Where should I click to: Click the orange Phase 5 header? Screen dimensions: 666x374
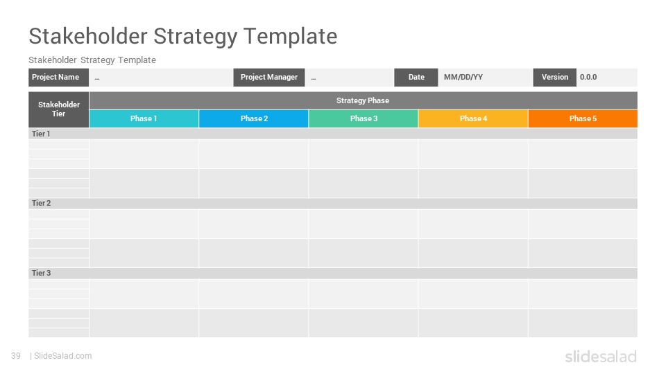tap(583, 118)
